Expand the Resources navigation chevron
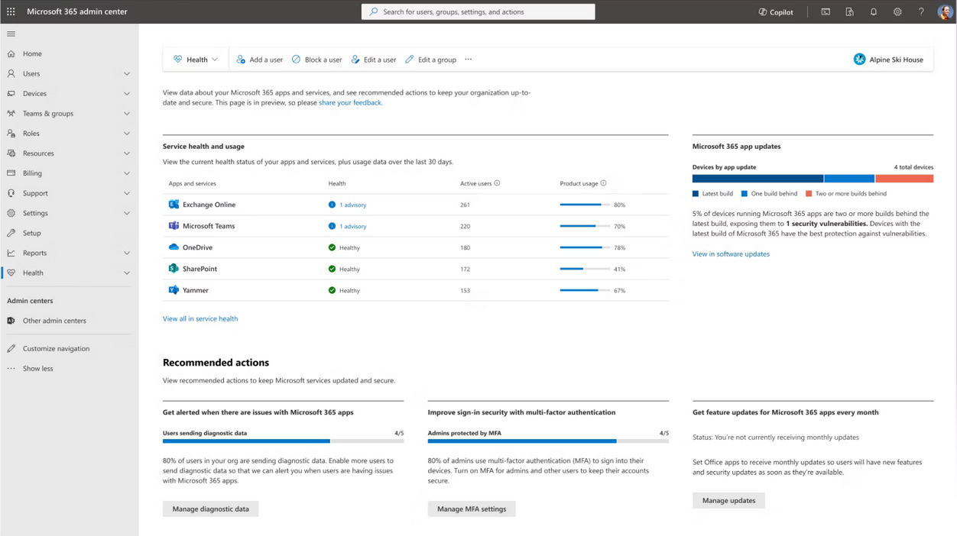Image resolution: width=957 pixels, height=536 pixels. pyautogui.click(x=127, y=153)
